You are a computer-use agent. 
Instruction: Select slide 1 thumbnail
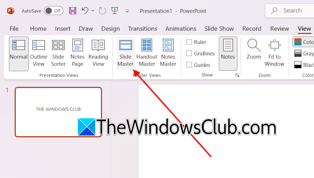pyautogui.click(x=58, y=112)
